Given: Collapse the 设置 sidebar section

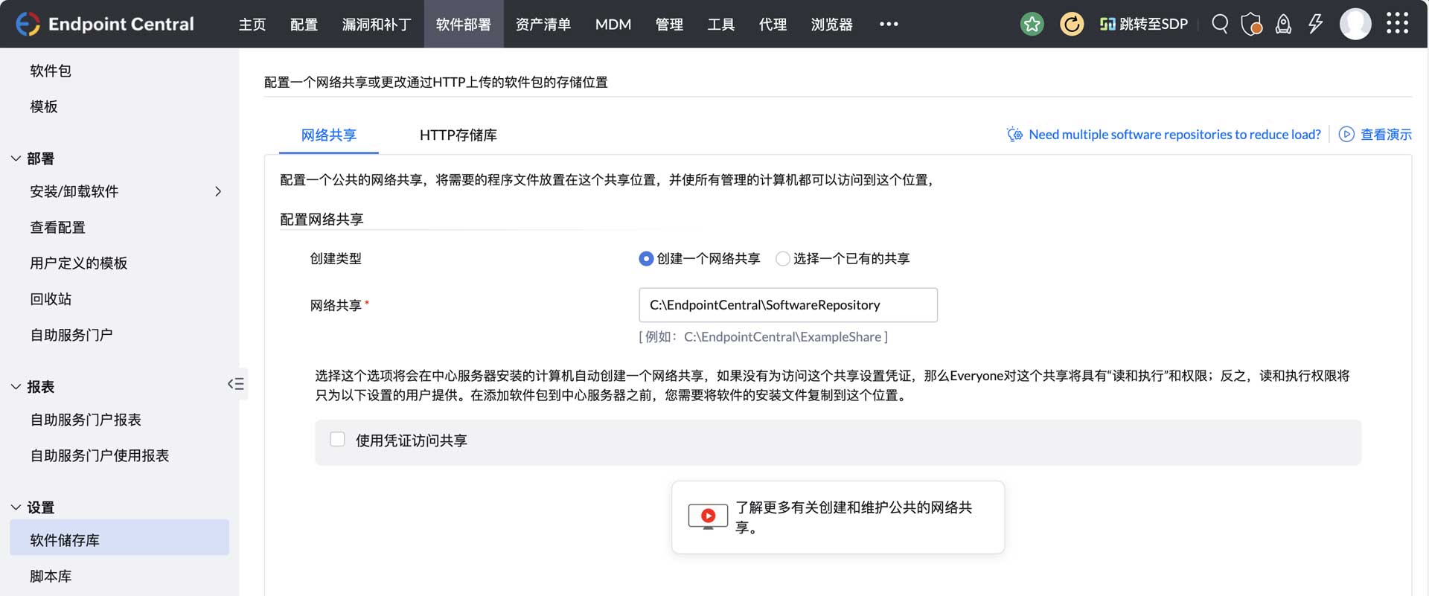Looking at the screenshot, I should click(x=16, y=507).
